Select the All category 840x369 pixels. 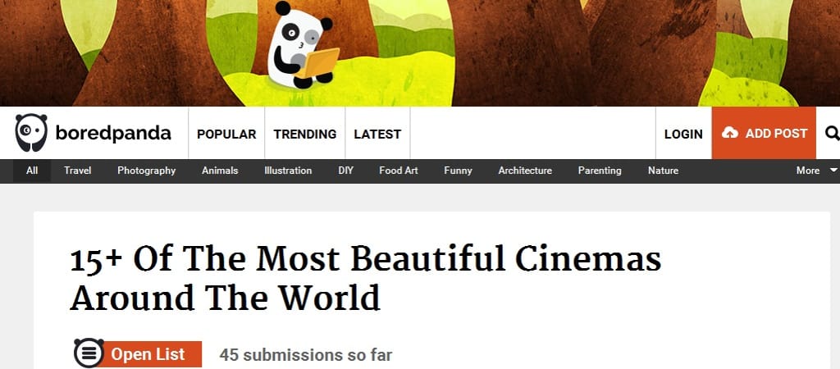[x=32, y=171]
